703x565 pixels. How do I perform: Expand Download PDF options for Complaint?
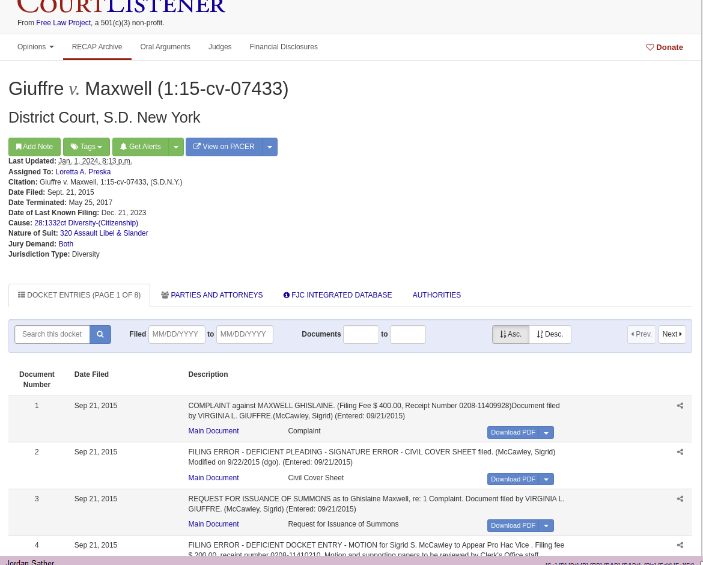[547, 433]
